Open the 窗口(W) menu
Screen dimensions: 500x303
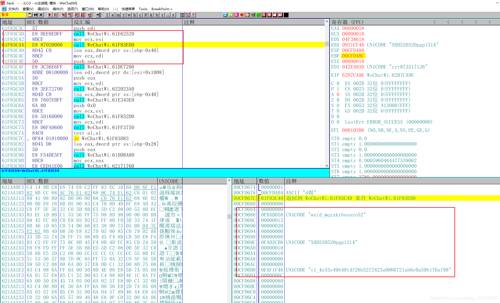tap(88, 9)
